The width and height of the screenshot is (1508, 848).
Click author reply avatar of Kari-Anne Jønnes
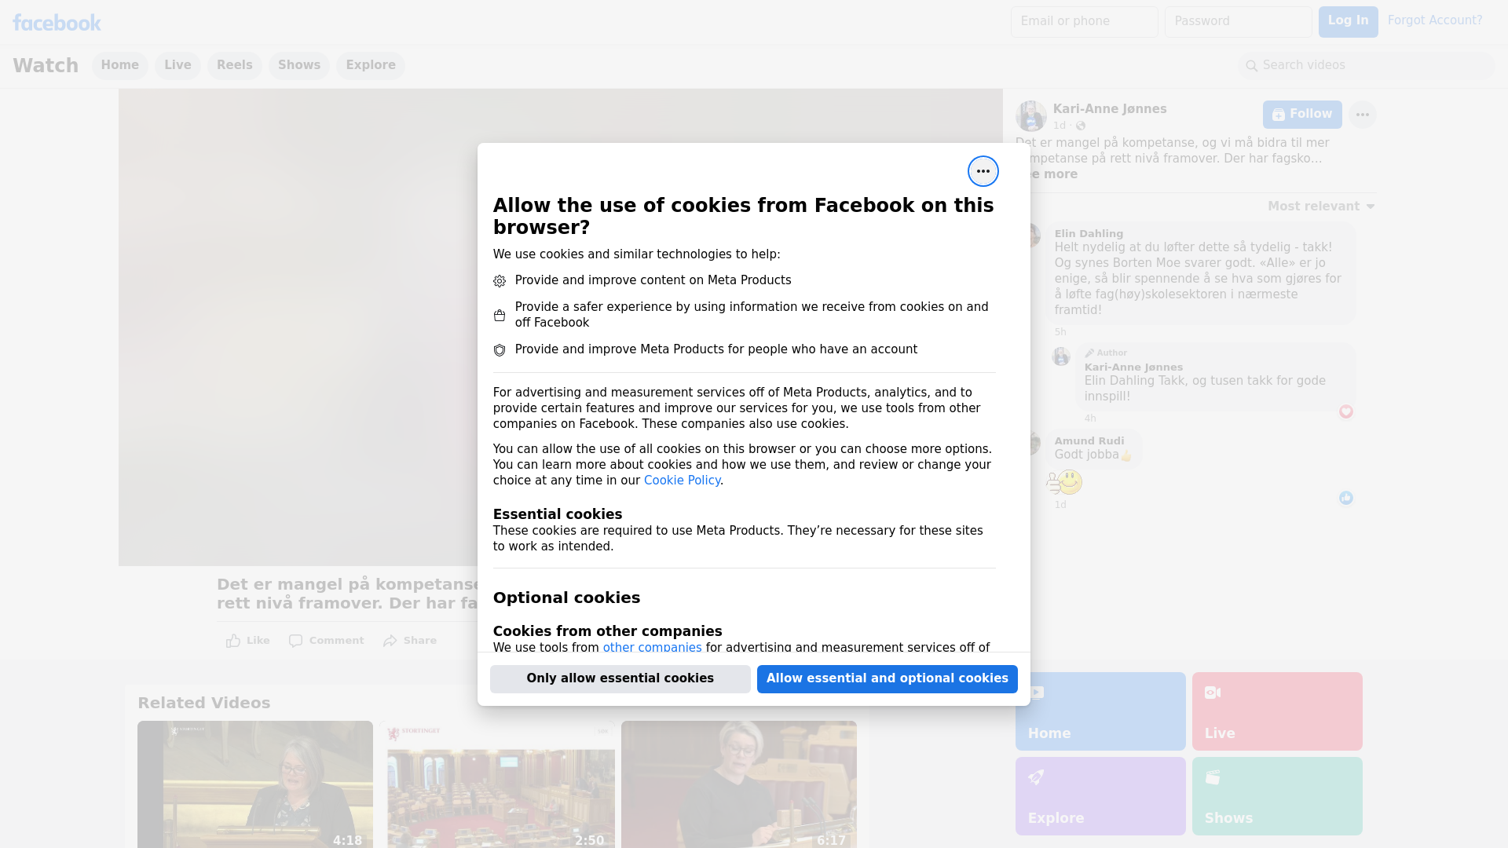pyautogui.click(x=1061, y=356)
